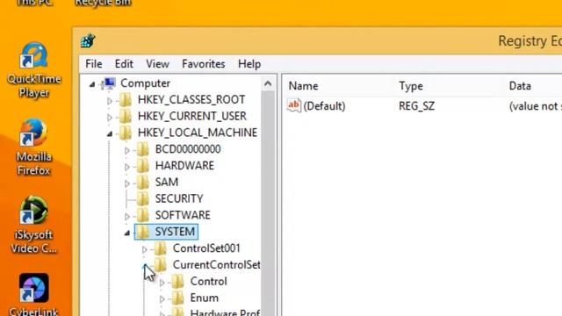This screenshot has height=316, width=562.
Task: Select the HKEY_CLASSES_ROOT label
Action: tap(191, 99)
